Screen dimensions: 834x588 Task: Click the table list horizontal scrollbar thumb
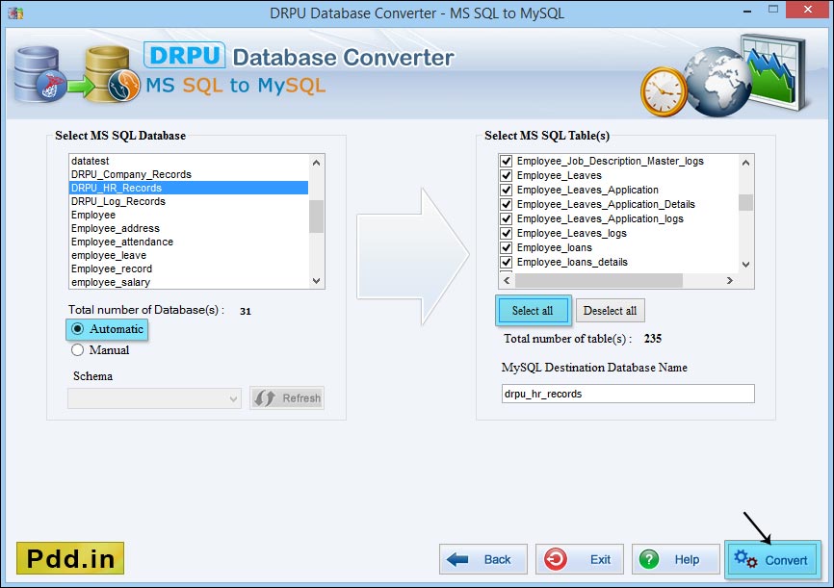599,280
